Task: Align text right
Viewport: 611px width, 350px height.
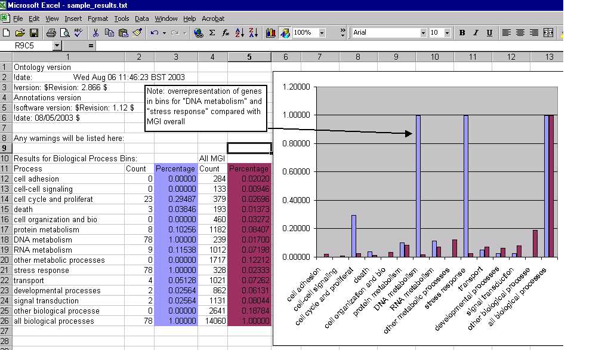Action: 534,33
